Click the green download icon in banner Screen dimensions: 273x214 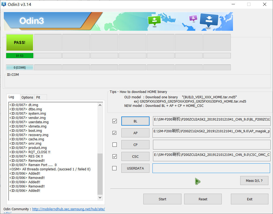(x=154, y=20)
